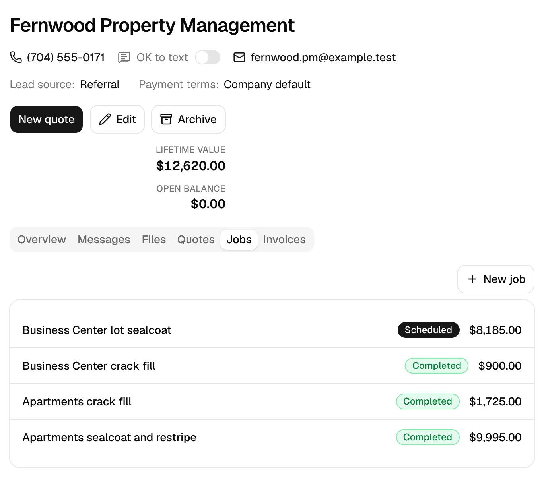
Task: Create a New quote
Action: 47,119
